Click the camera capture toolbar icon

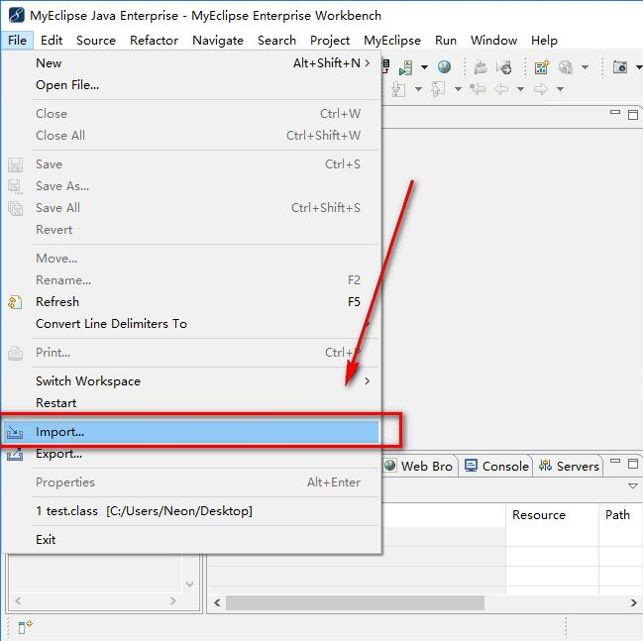point(620,67)
